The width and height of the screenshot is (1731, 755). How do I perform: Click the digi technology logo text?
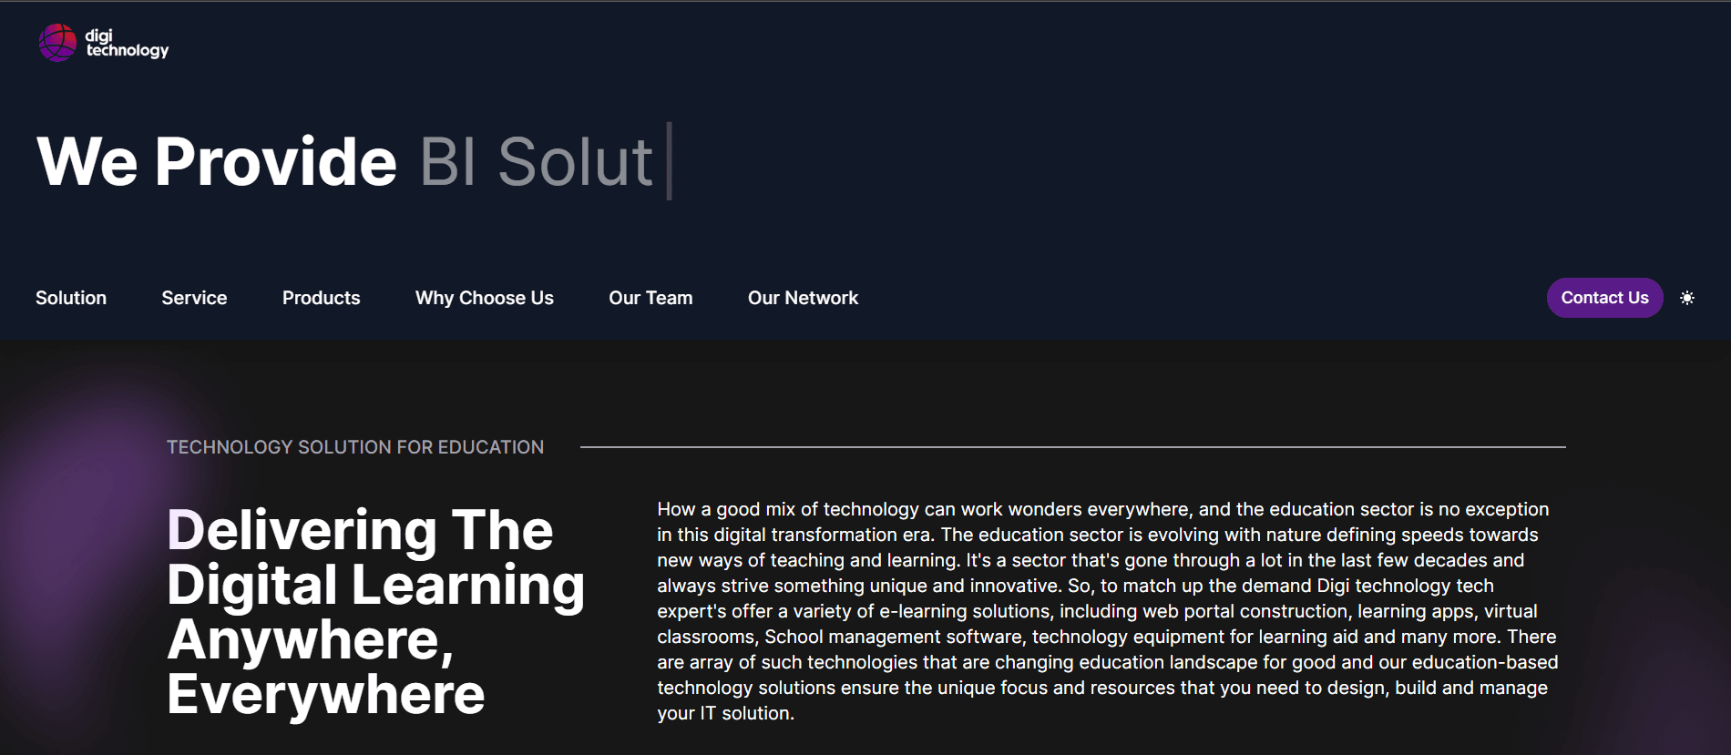[x=127, y=43]
